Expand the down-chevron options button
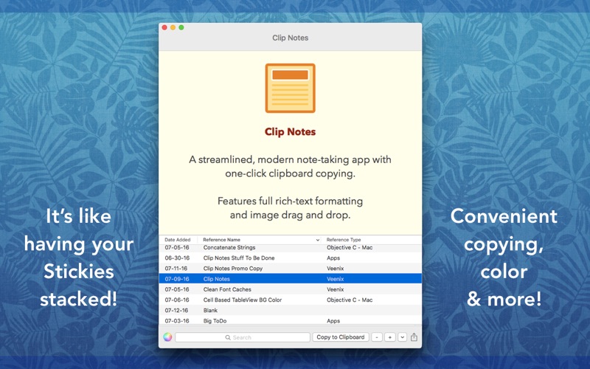Image resolution: width=590 pixels, height=369 pixels. tap(402, 337)
